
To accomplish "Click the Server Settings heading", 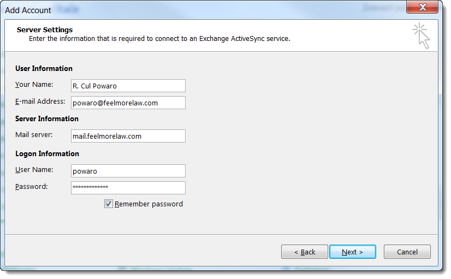I will pyautogui.click(x=45, y=30).
